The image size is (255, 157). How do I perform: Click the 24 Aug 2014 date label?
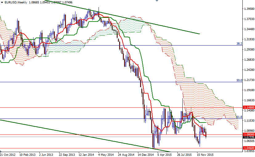126,155
